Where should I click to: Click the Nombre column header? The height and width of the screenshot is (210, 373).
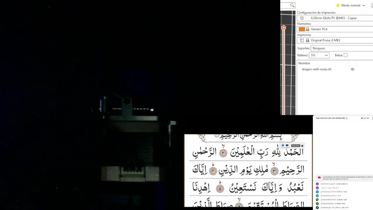(x=304, y=63)
